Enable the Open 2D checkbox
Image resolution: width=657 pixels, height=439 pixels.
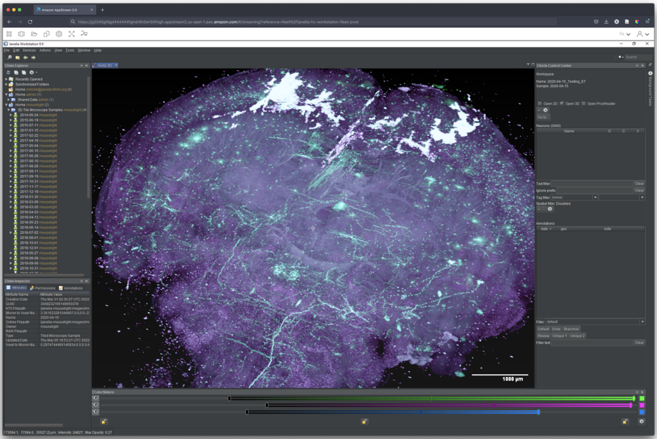coord(540,103)
